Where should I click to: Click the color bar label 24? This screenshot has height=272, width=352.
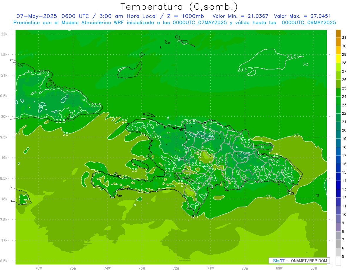(x=344, y=97)
